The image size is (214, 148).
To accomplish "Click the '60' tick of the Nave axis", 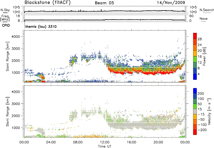I will [191, 16].
